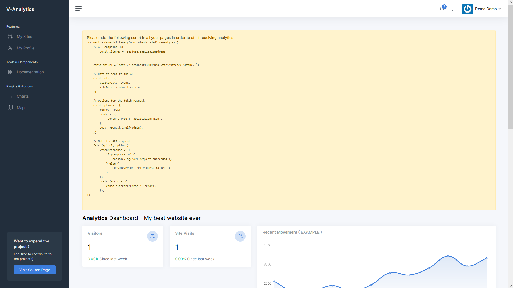Viewport: 513px width, 288px height.
Task: Click the V-Analytics logo title
Action: coord(20,9)
